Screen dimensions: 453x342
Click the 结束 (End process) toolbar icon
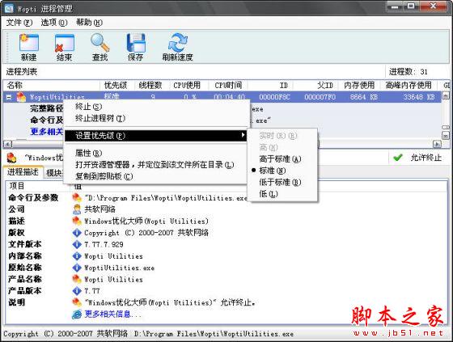click(x=64, y=43)
